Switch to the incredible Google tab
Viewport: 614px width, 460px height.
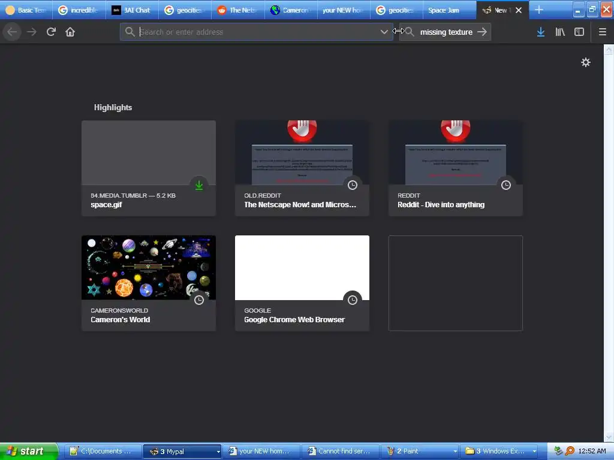[79, 10]
